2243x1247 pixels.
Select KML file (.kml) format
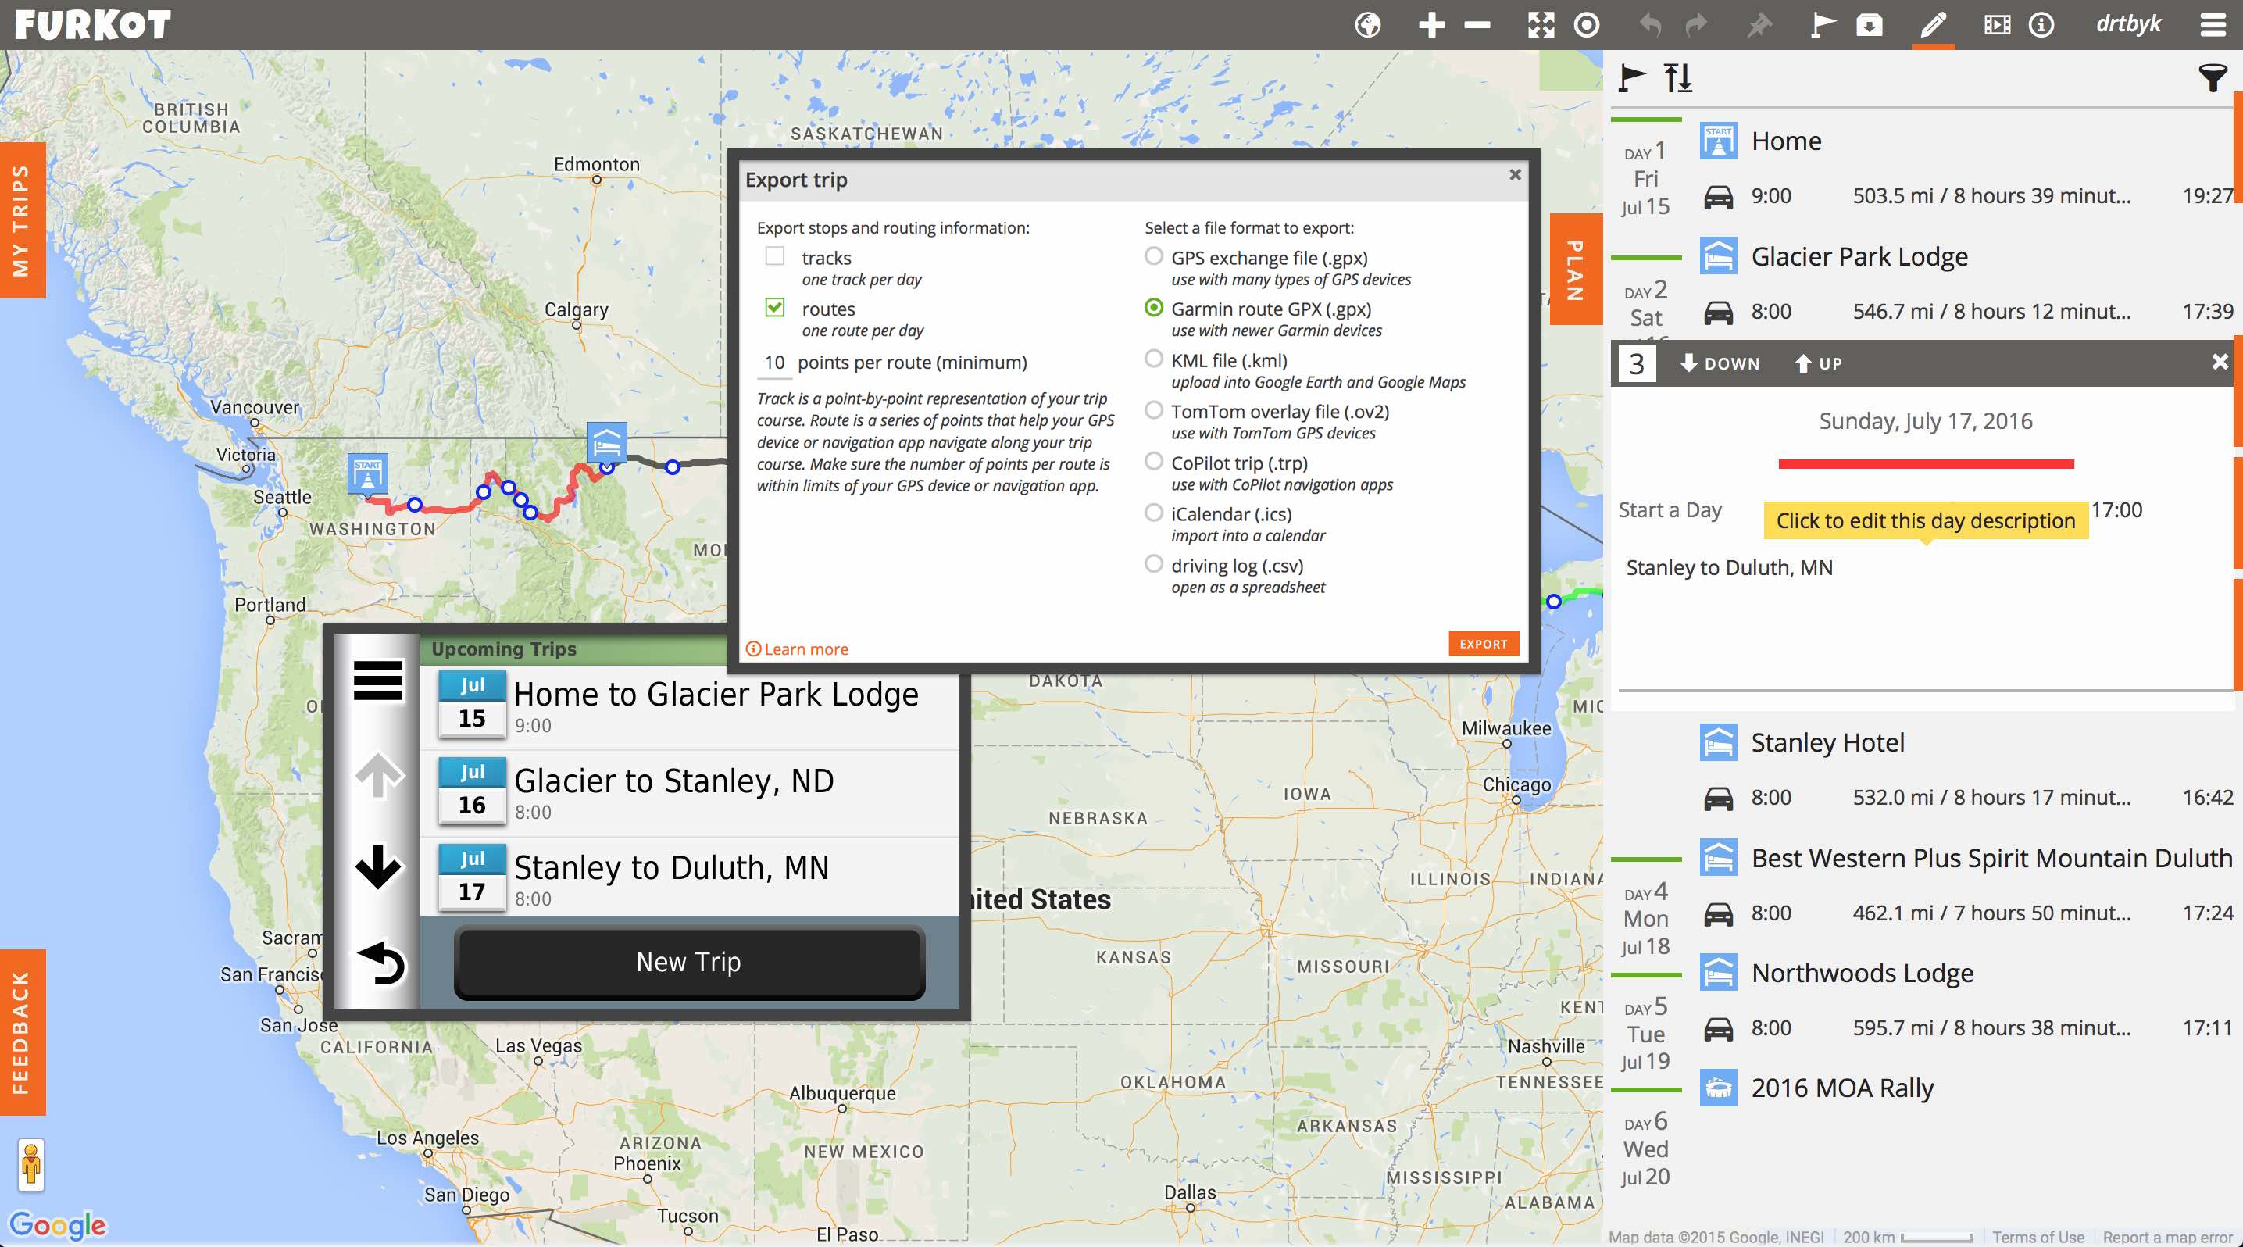1153,359
